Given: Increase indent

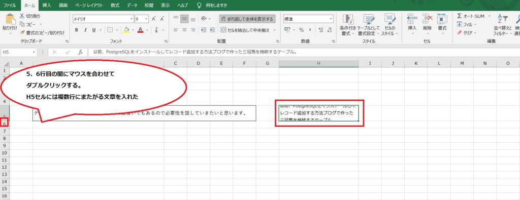Looking at the screenshot, I should 212,30.
